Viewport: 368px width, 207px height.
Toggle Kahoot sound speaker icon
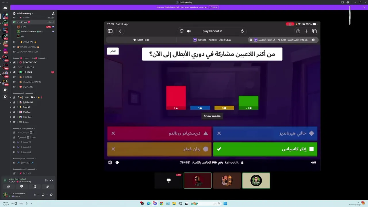click(x=117, y=162)
